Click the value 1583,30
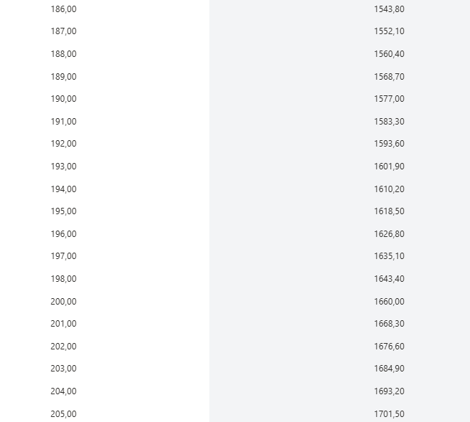 [389, 122]
